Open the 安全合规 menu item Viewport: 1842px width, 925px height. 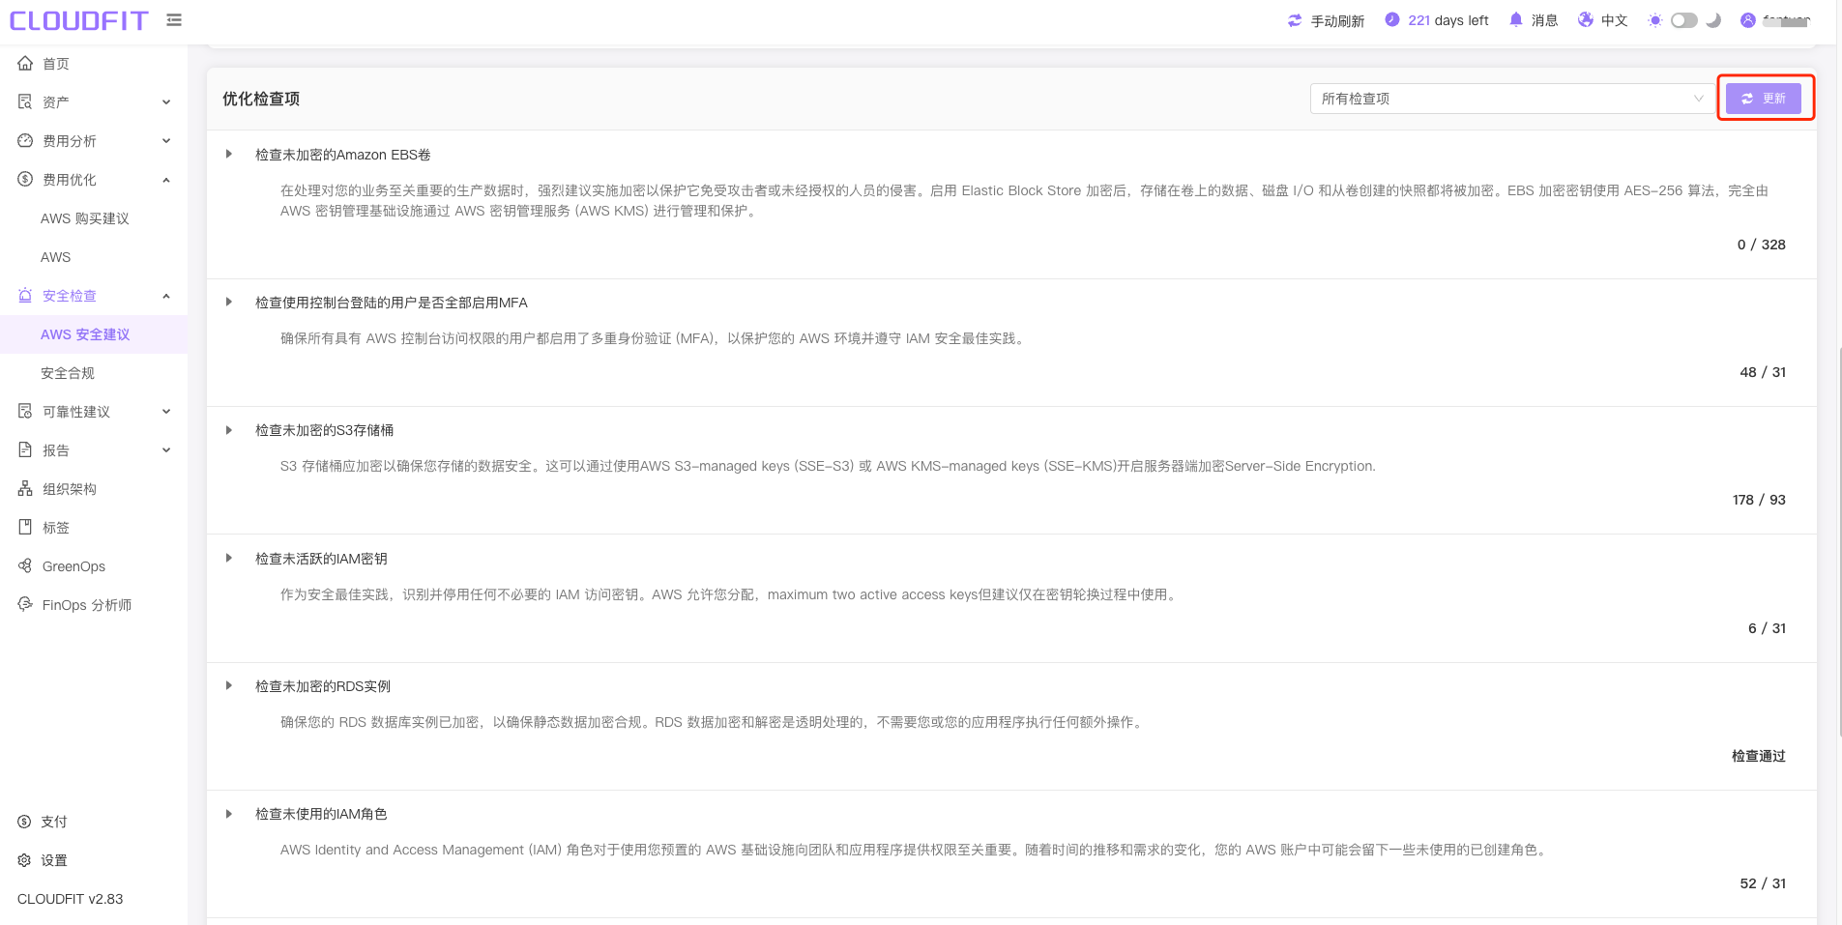[x=94, y=373]
